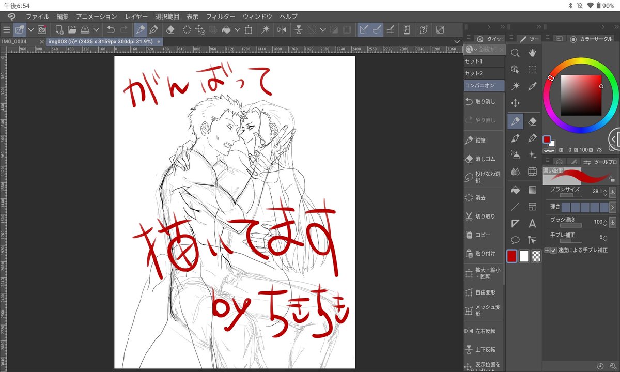The image size is (620, 372).
Task: Click 切り取り in quick access
Action: tap(483, 216)
